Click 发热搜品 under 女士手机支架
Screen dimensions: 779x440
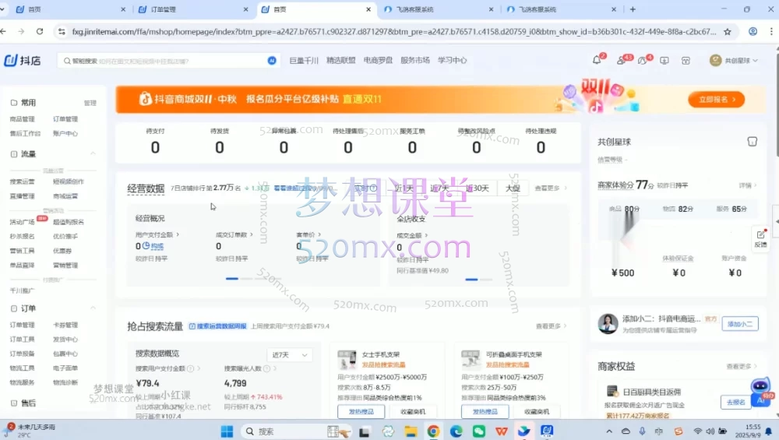[x=361, y=412]
